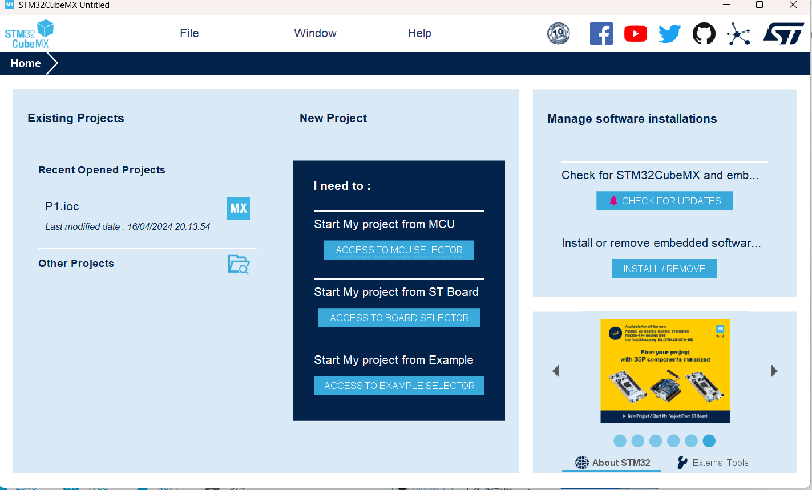The height and width of the screenshot is (490, 812).
Task: Open the Twitter icon link
Action: point(670,34)
